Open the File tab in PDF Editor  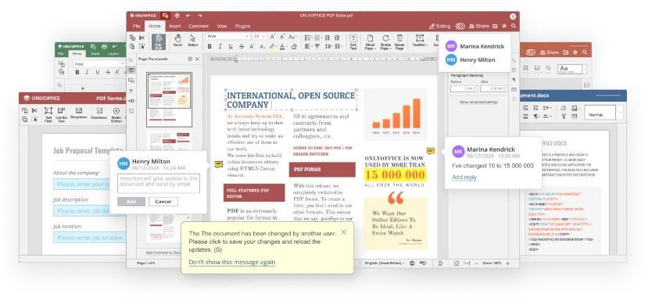[136, 26]
